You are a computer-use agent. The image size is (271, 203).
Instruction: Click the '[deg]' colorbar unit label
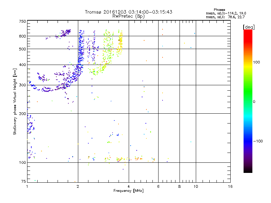(249, 27)
